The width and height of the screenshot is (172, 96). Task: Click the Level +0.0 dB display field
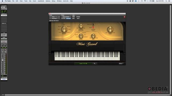click(83, 63)
